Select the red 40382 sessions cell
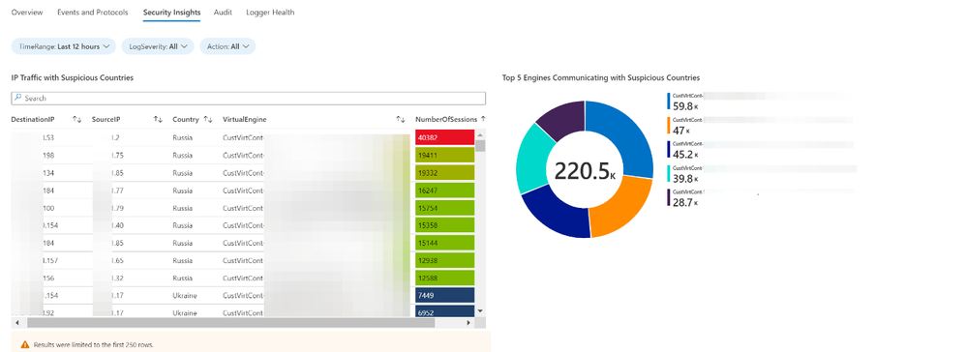Screen dimensions: 967x352 pos(444,137)
